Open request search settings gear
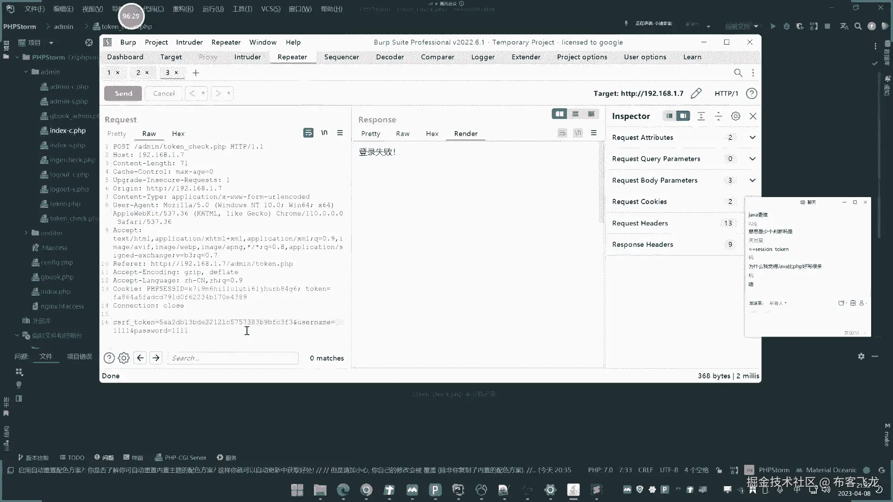This screenshot has height=502, width=893. pyautogui.click(x=124, y=358)
